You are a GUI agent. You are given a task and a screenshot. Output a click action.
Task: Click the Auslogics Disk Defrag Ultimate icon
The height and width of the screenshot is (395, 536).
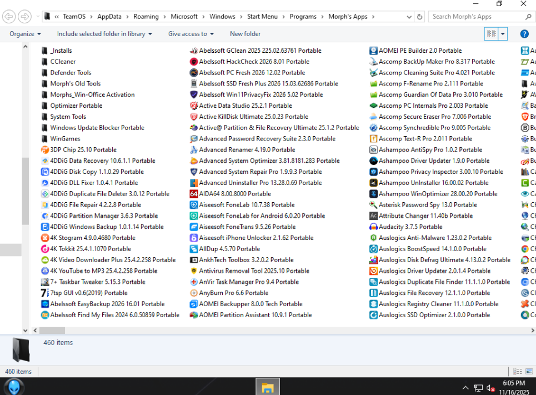point(373,259)
